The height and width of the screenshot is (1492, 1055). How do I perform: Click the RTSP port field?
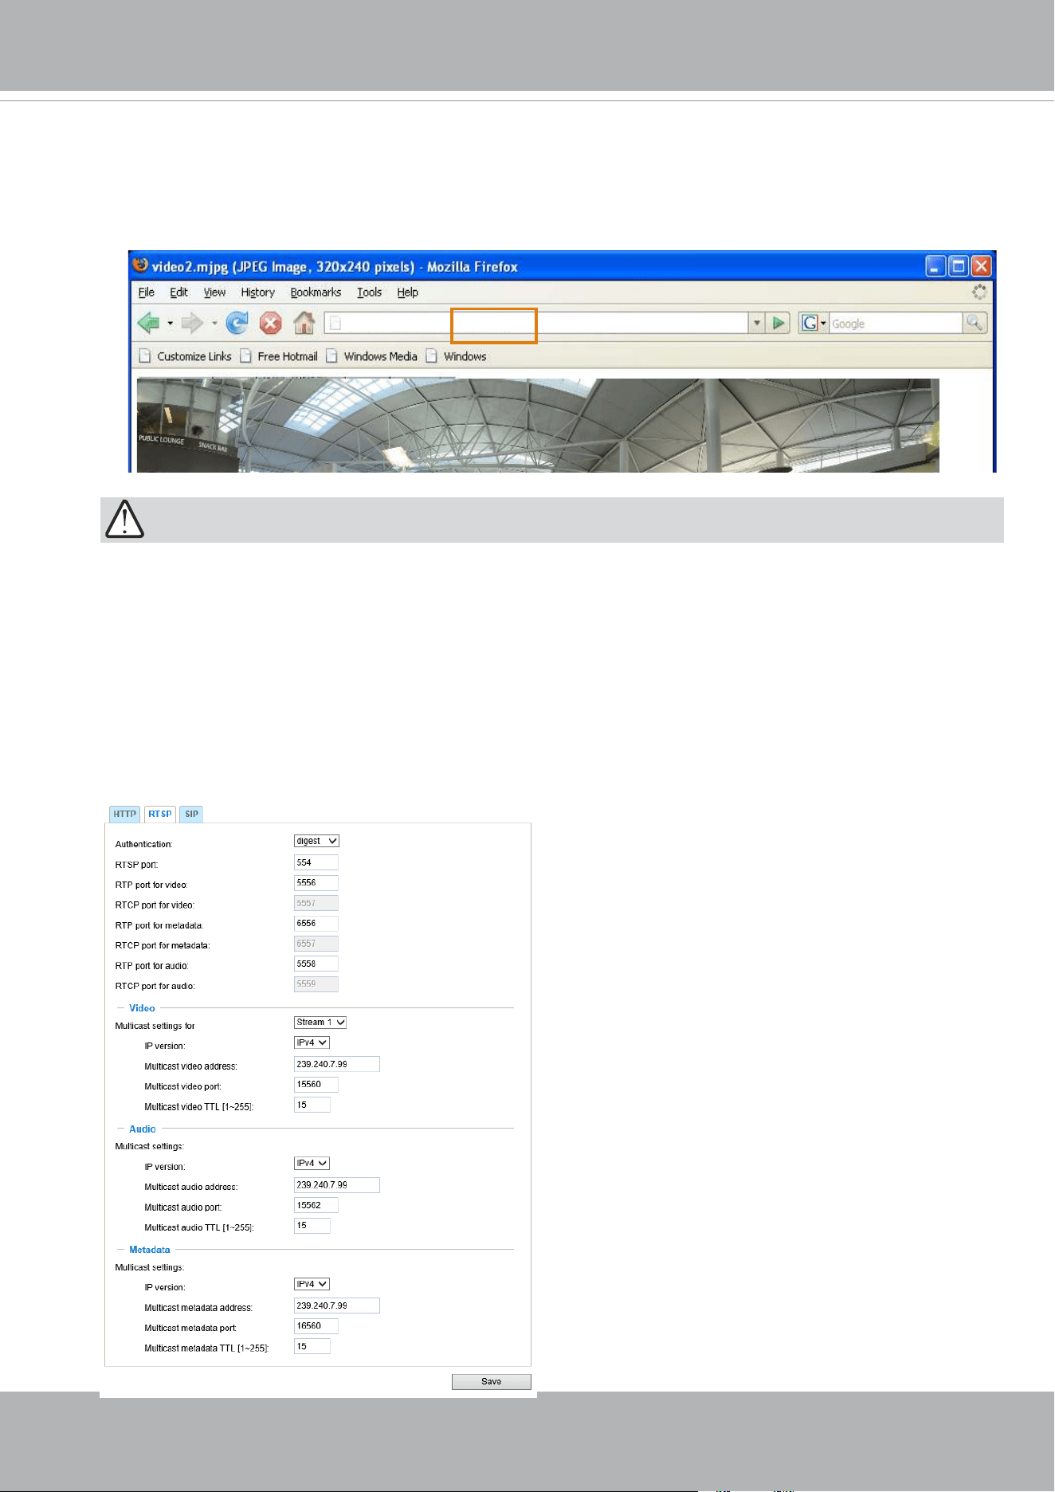coord(316,862)
